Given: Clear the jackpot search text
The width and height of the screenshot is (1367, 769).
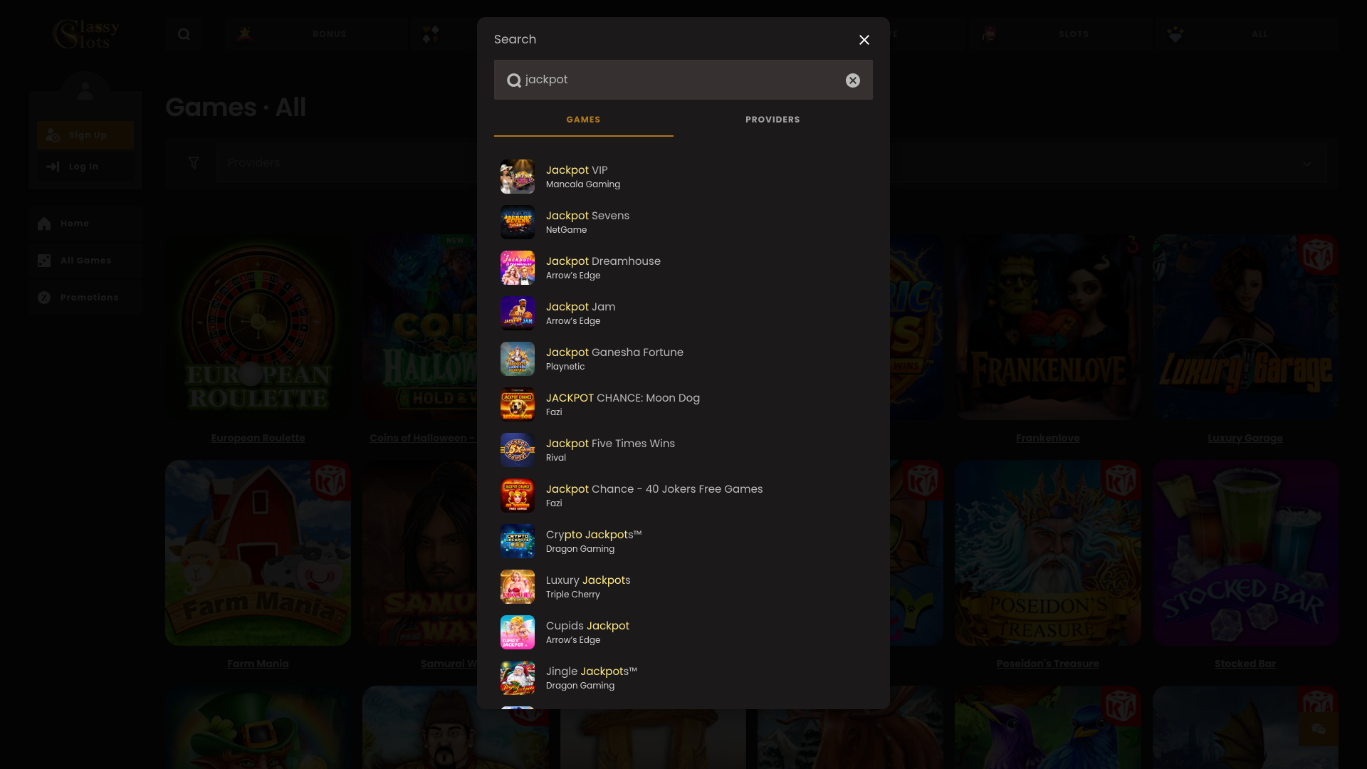Looking at the screenshot, I should [852, 80].
